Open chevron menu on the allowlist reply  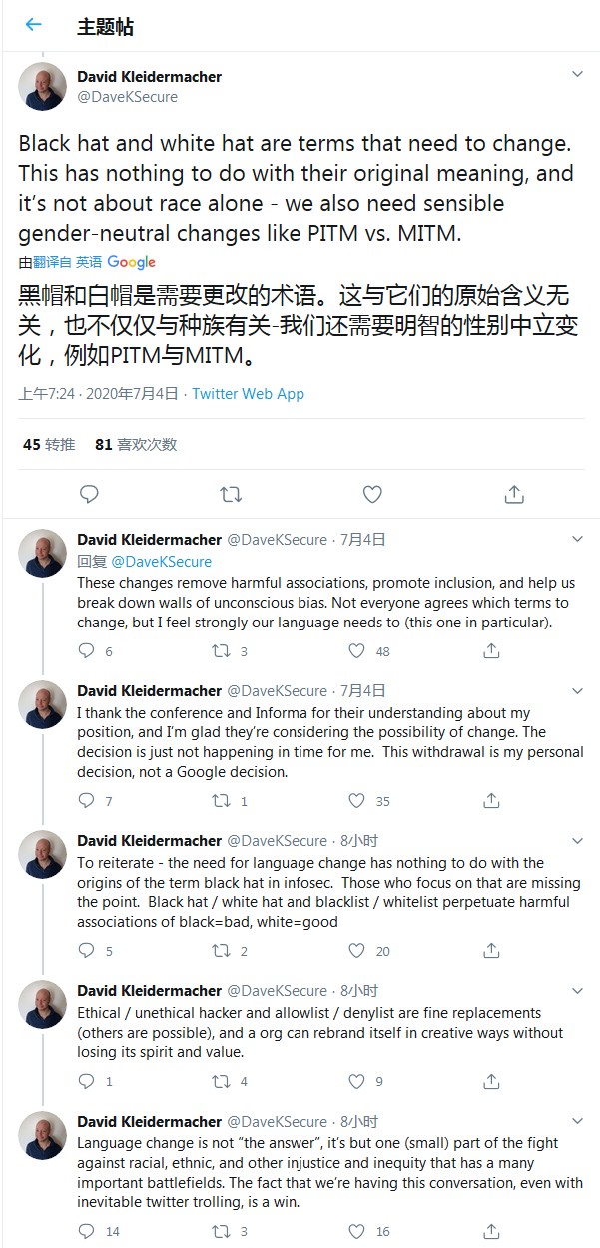coord(577,989)
